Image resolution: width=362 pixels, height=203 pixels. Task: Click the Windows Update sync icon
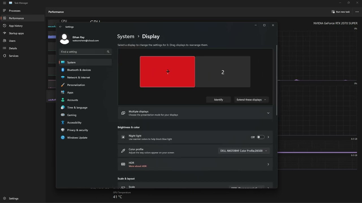pos(63,138)
